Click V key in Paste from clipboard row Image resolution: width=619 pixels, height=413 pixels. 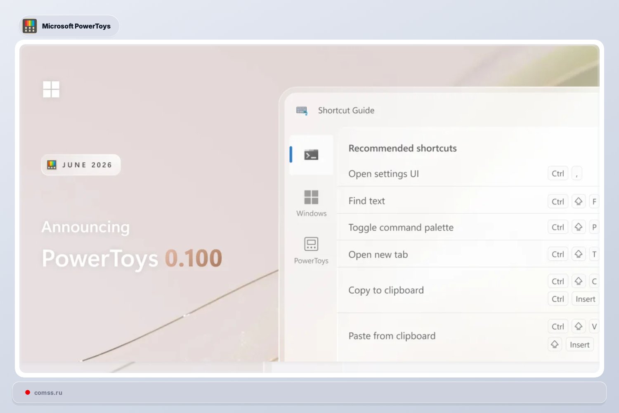coord(594,326)
